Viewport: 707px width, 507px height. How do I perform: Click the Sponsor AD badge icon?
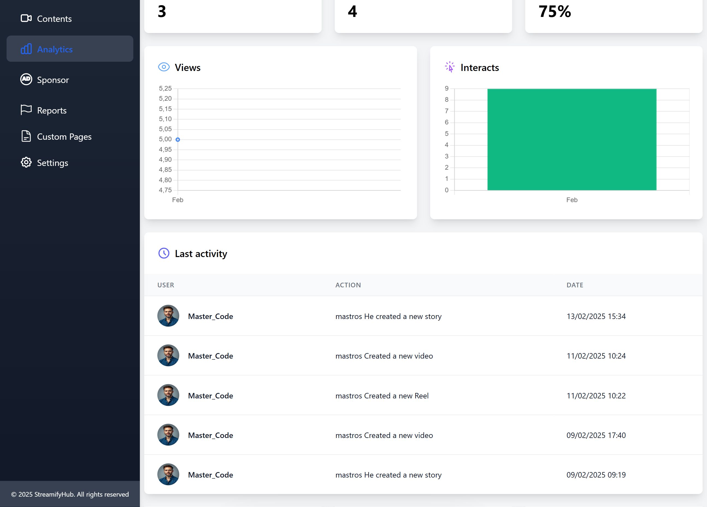(x=26, y=79)
